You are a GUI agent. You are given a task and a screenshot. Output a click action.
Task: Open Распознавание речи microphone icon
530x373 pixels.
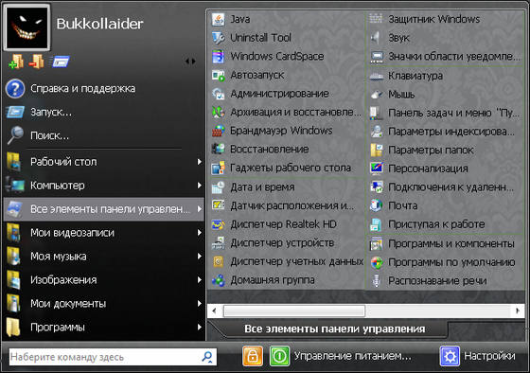tap(377, 280)
